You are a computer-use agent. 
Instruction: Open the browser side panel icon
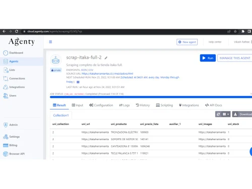pos(249,31)
